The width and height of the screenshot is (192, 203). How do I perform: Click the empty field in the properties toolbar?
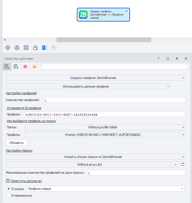(115, 67)
